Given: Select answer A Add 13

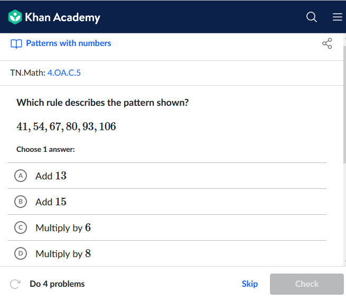Looking at the screenshot, I should [x=167, y=176].
